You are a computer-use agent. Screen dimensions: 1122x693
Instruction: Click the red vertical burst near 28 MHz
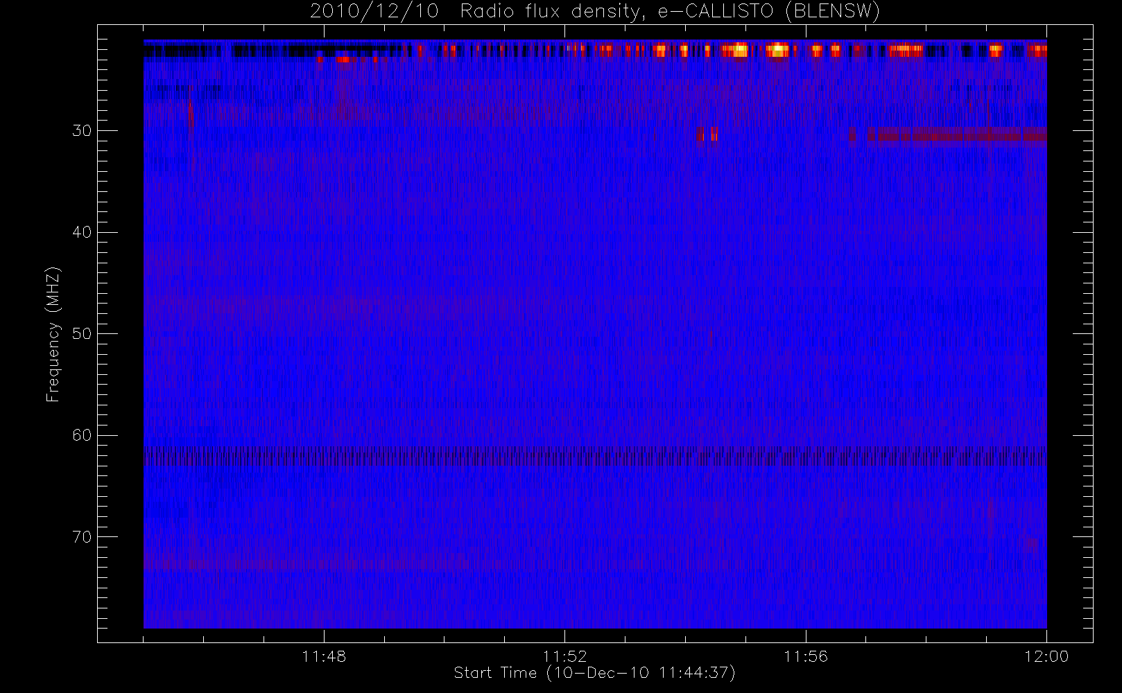tap(191, 116)
